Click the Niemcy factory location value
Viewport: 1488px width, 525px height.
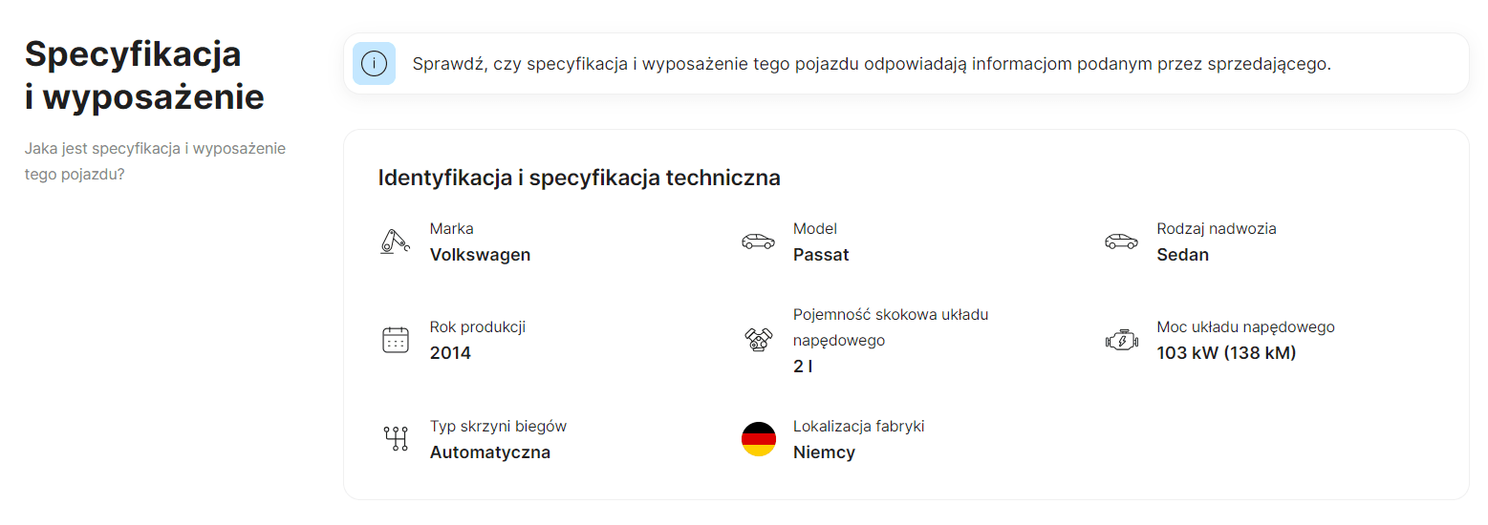coord(824,452)
